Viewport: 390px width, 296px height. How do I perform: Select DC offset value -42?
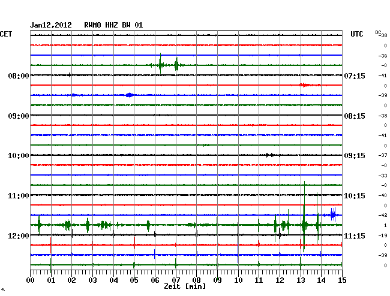tap(383, 215)
